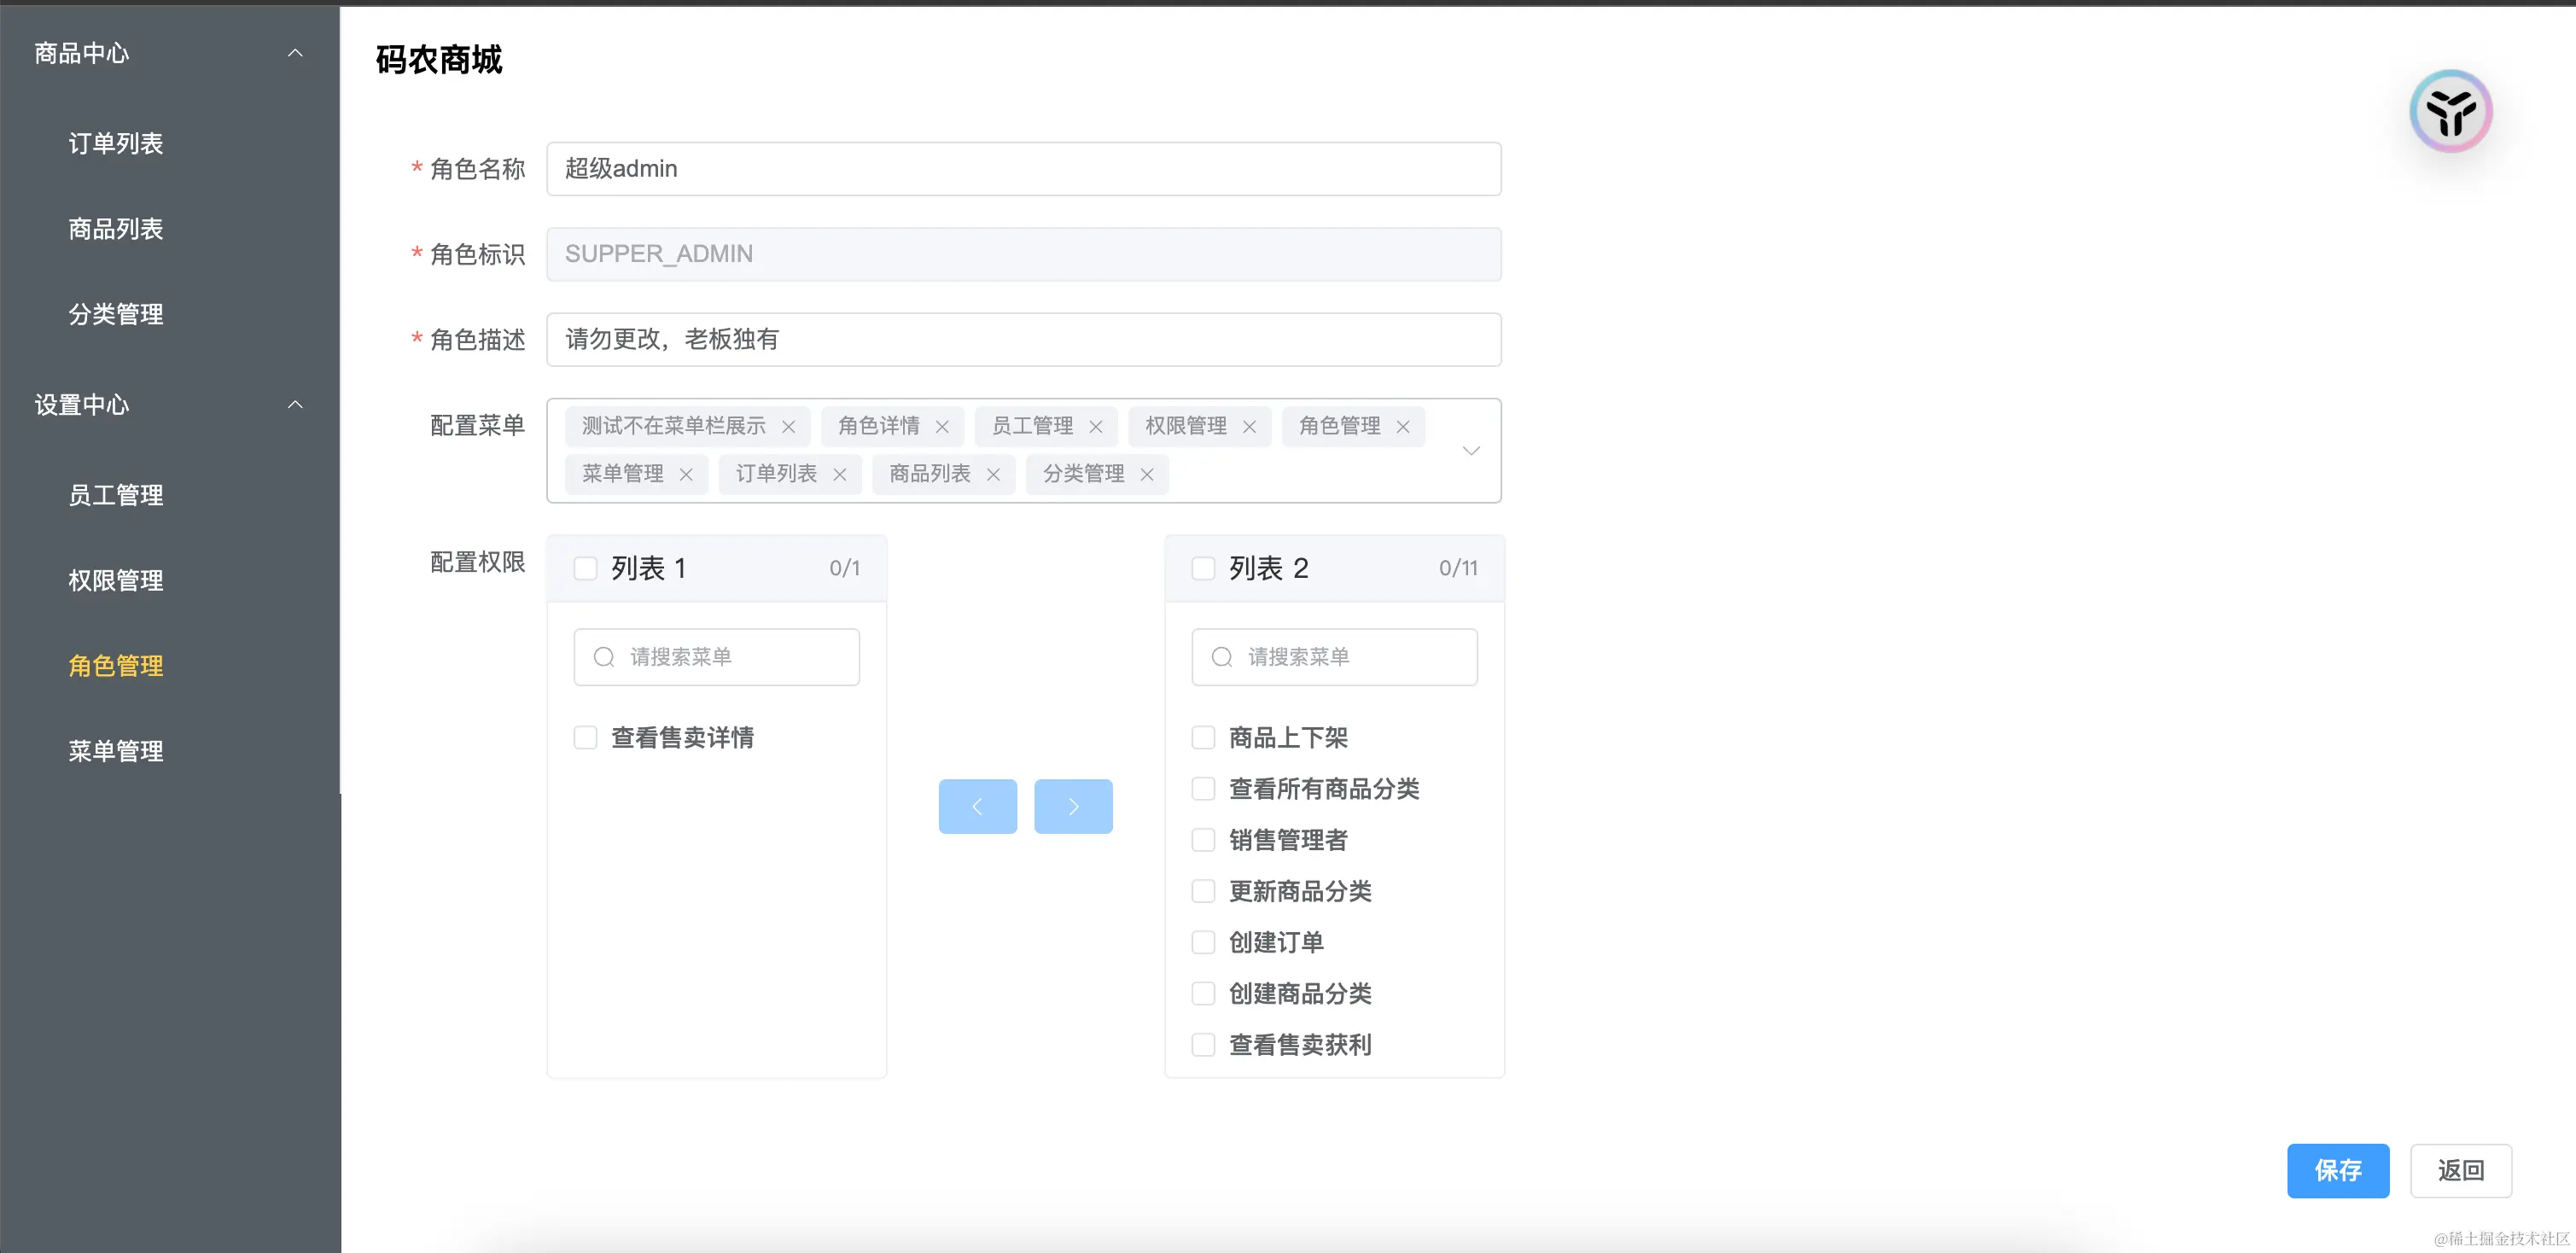The image size is (2576, 1253).
Task: Select all items in 列表 2
Action: (1203, 568)
